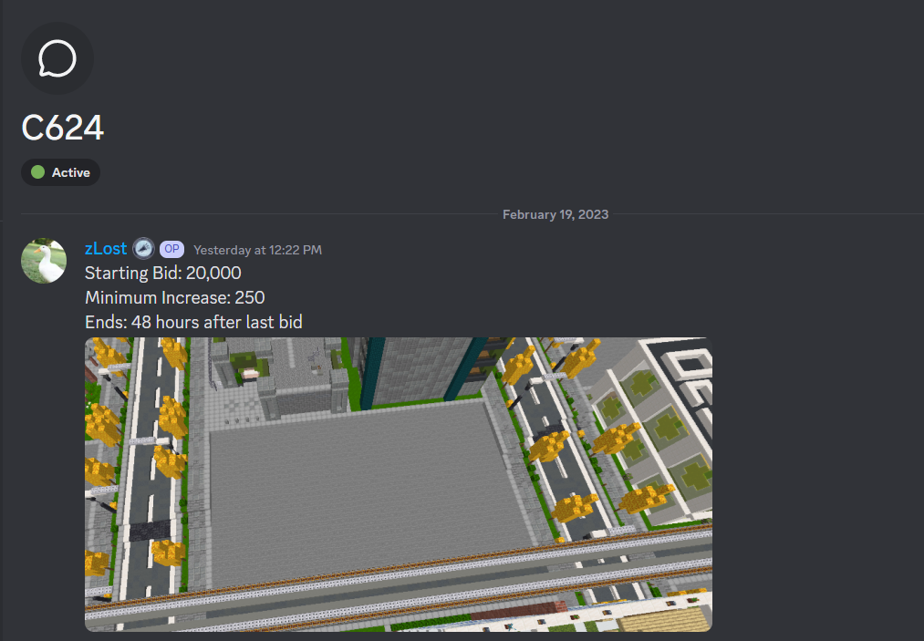Viewport: 924px width, 641px height.
Task: Open the attached Minecraft plot image
Action: pyautogui.click(x=399, y=484)
